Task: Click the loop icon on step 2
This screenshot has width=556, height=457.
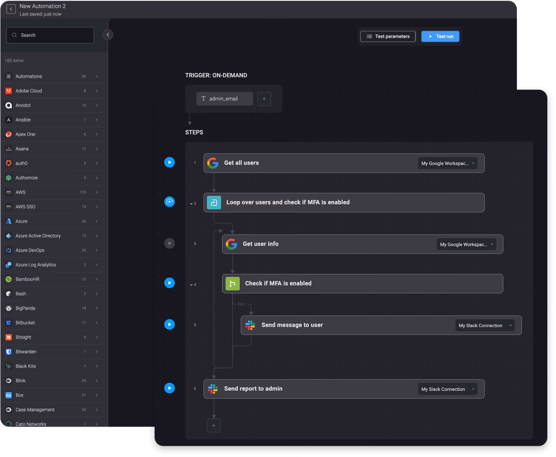Action: coord(214,202)
